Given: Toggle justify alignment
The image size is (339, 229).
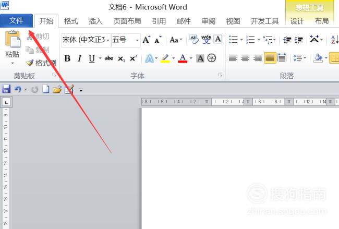Looking at the screenshot, I should tap(270, 58).
